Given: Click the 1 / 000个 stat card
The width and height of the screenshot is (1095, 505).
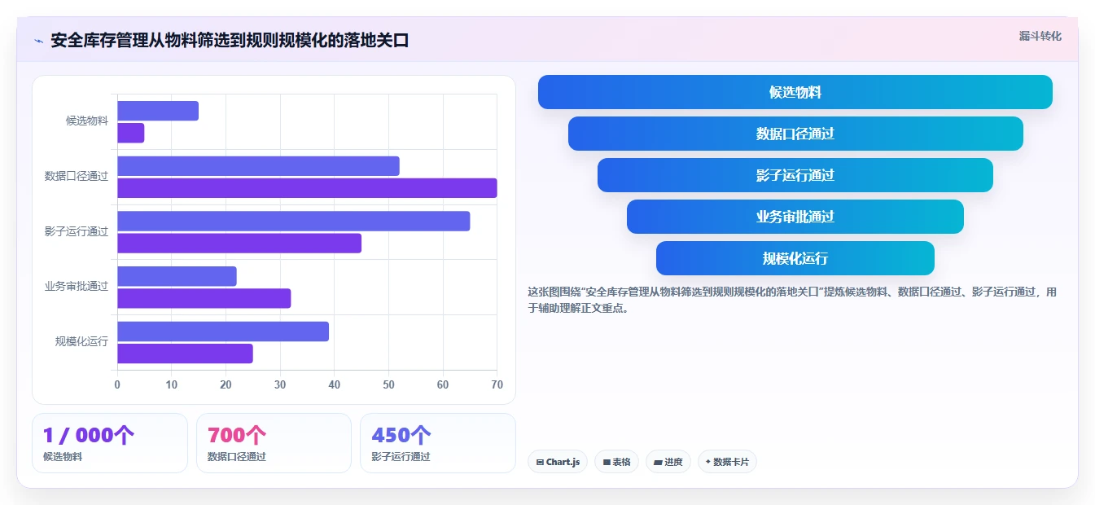Looking at the screenshot, I should [x=110, y=443].
